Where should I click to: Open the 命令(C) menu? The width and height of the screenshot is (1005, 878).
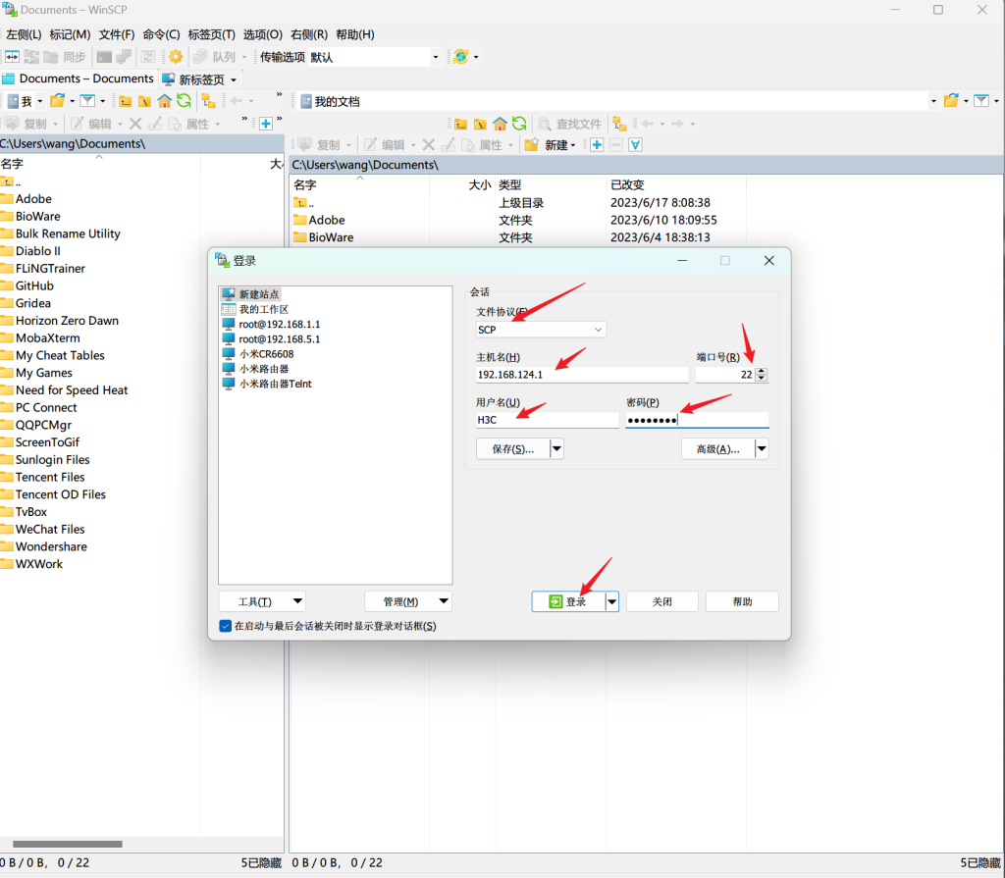point(161,34)
